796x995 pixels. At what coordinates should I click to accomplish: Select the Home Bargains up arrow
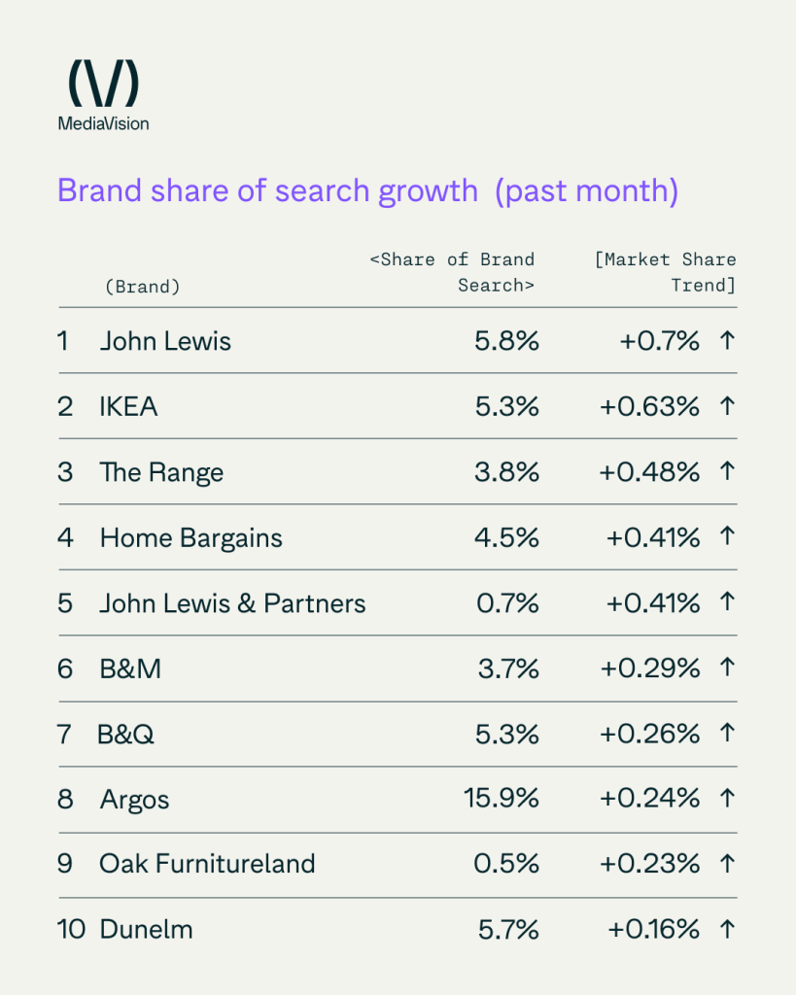pyautogui.click(x=725, y=537)
